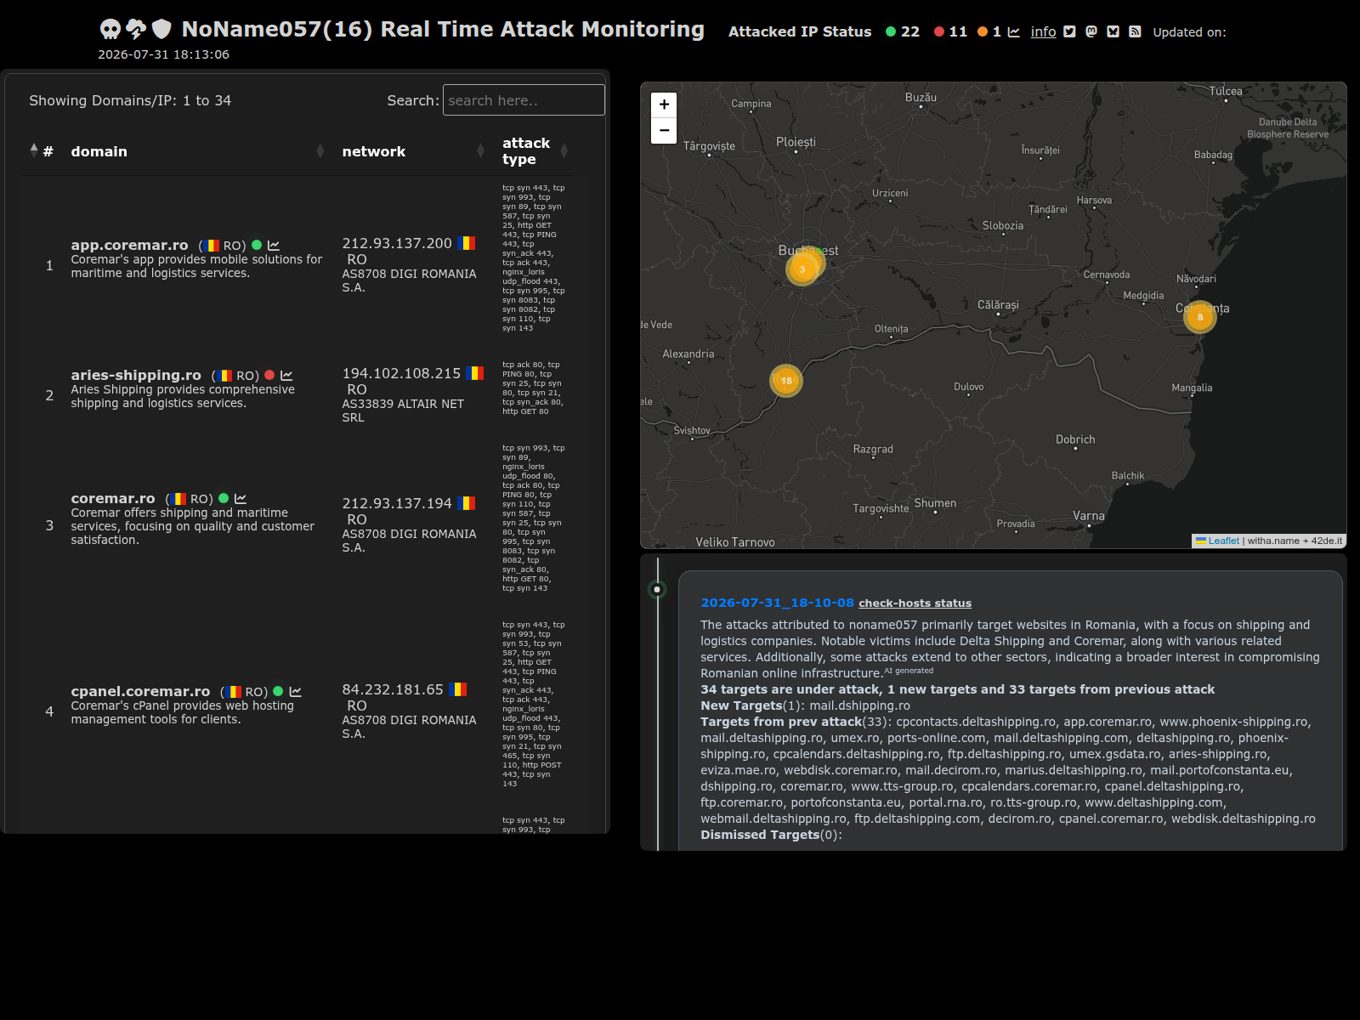1360x1020 pixels.
Task: Click the map cluster marker labeled 8
Action: coord(1200,317)
